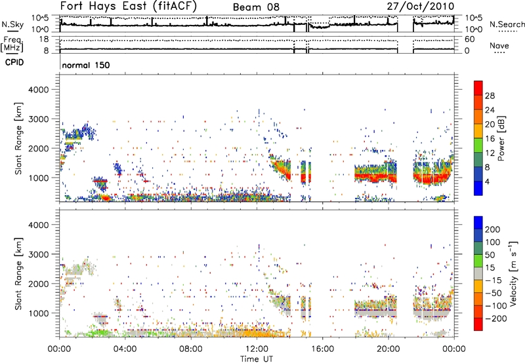
Task: Click the '-15' tick on velocity colorbar
Action: [x=493, y=280]
